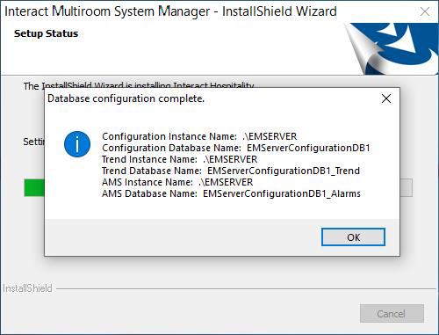Viewport: 439px width, 335px height.
Task: Click the AMS Database Name line
Action: (x=231, y=193)
